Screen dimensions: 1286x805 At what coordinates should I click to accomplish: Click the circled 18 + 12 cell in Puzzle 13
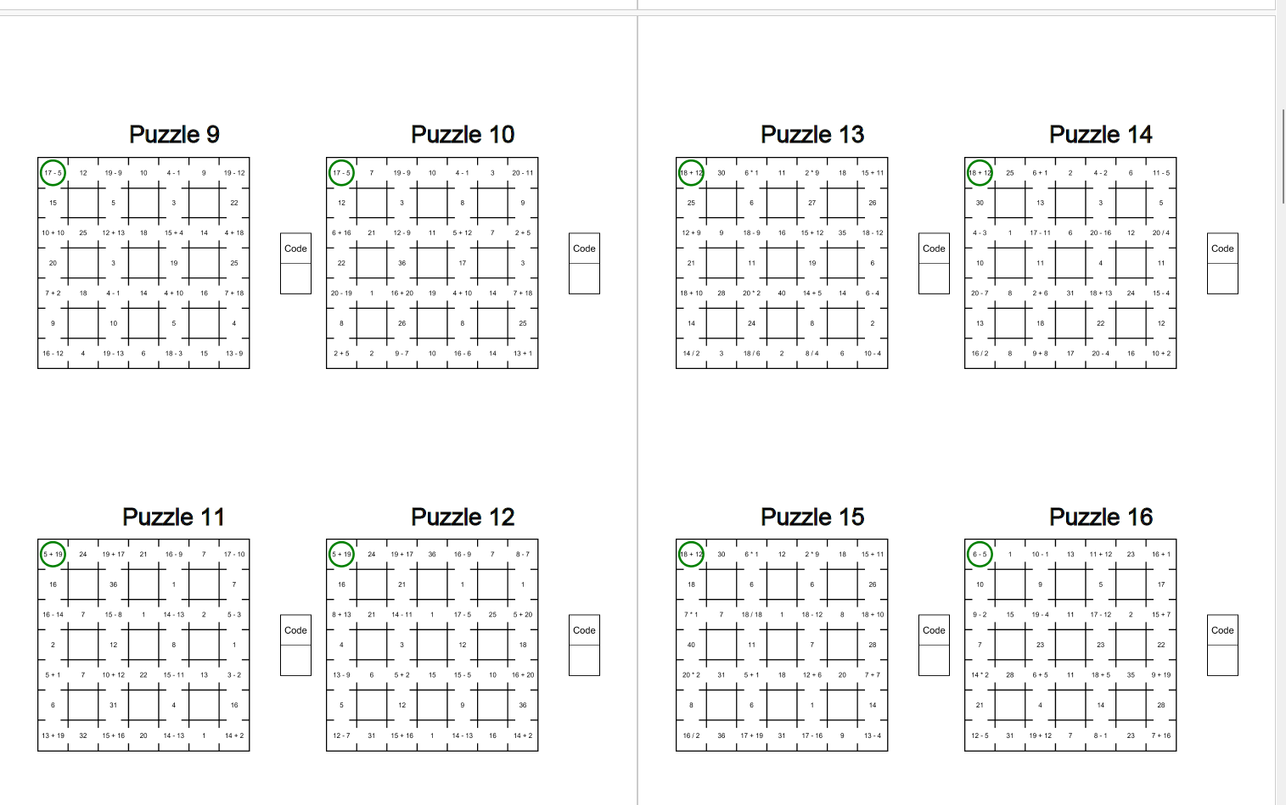(x=691, y=172)
